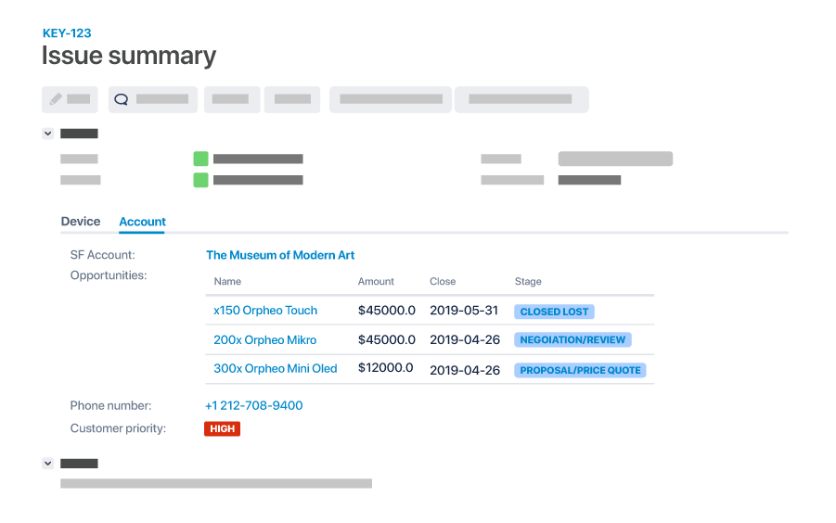
Task: Select the Account tab
Action: [x=142, y=222]
